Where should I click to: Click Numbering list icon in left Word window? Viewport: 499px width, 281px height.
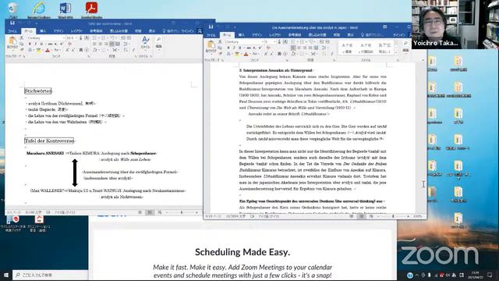[104, 38]
